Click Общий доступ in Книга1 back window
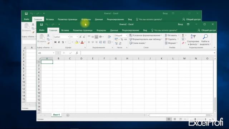229x129 pixels. [x=191, y=19]
